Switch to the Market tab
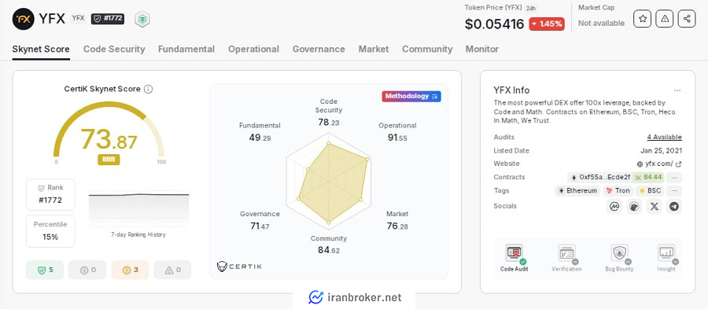This screenshot has width=708, height=309. [x=374, y=50]
